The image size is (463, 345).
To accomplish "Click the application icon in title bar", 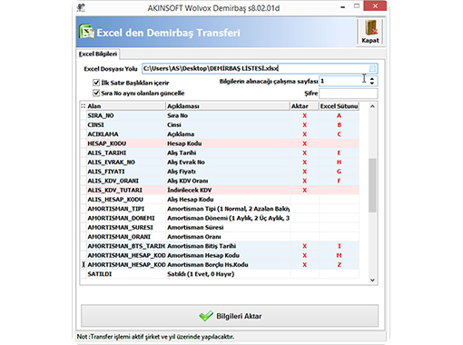I will coord(81,7).
